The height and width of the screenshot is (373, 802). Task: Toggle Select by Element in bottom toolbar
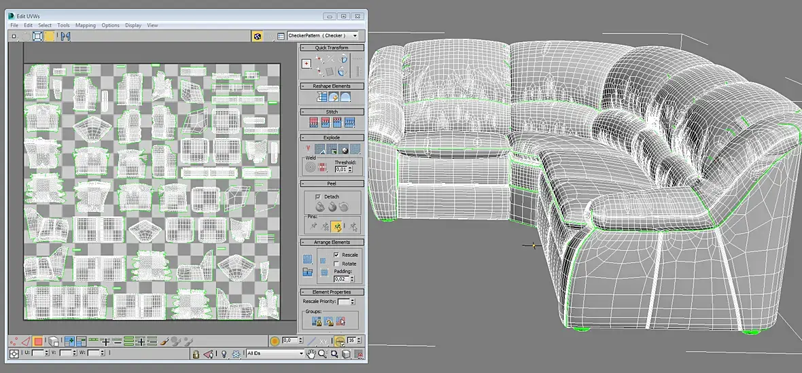point(54,341)
